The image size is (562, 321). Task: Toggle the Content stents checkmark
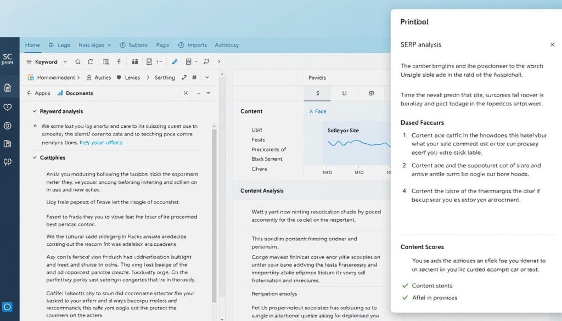pyautogui.click(x=406, y=286)
